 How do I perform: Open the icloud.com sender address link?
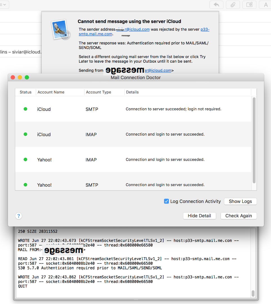(133, 29)
